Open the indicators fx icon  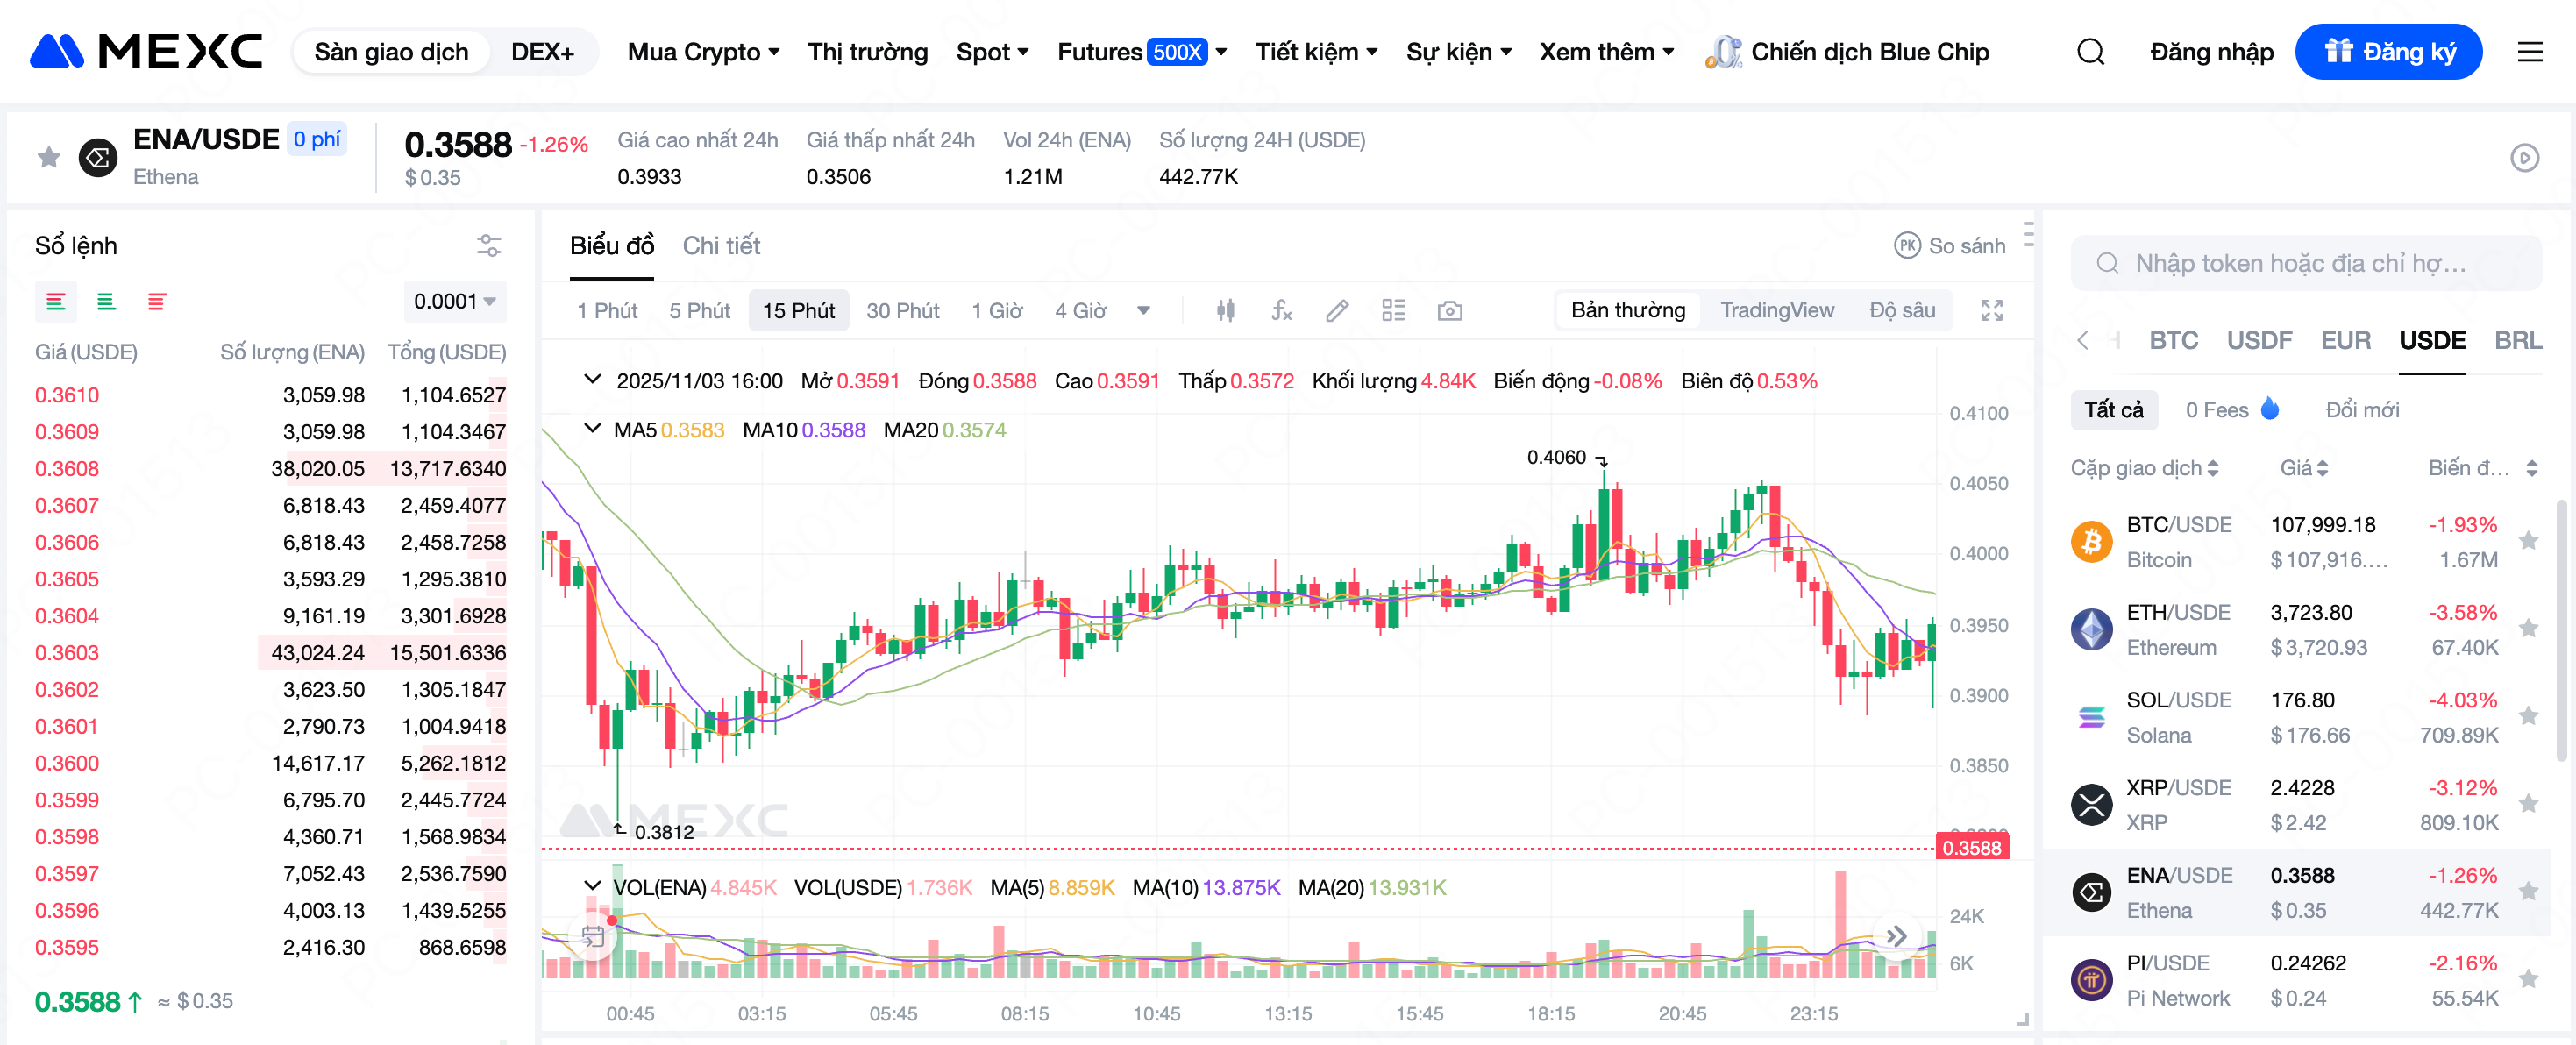click(1281, 311)
